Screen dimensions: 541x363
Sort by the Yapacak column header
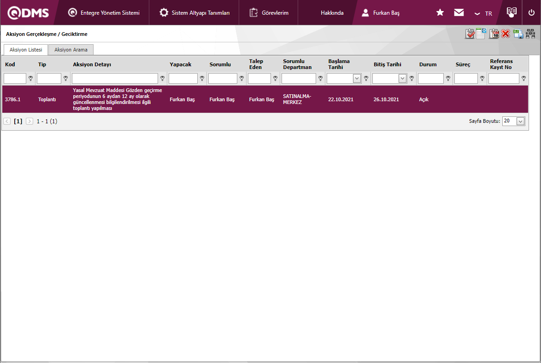tap(181, 64)
